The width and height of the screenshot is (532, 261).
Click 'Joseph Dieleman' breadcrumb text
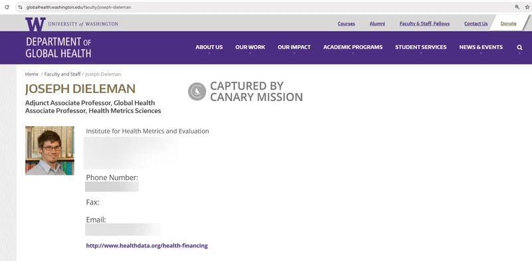tap(103, 74)
